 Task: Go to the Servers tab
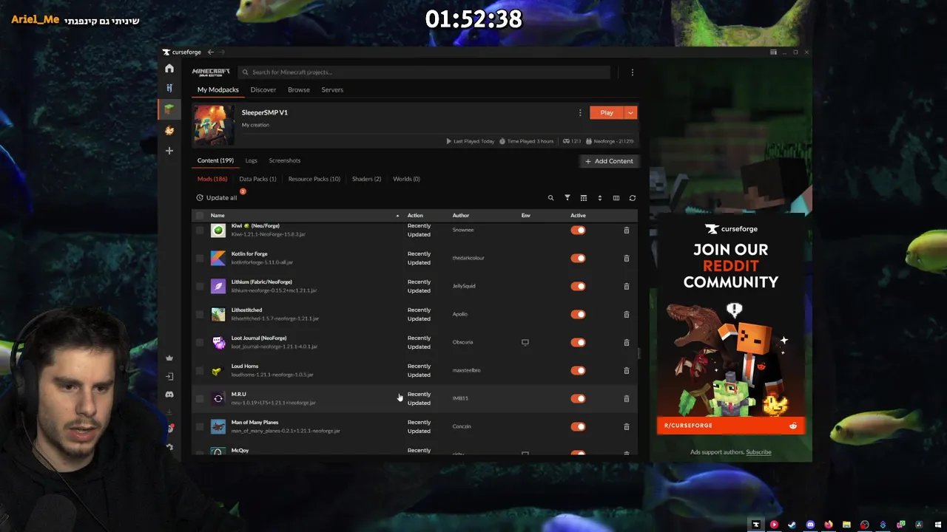point(332,90)
